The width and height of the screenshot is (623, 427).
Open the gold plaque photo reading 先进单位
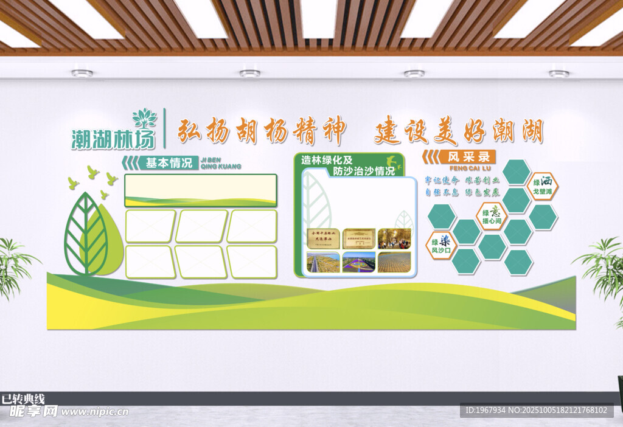pos(324,238)
